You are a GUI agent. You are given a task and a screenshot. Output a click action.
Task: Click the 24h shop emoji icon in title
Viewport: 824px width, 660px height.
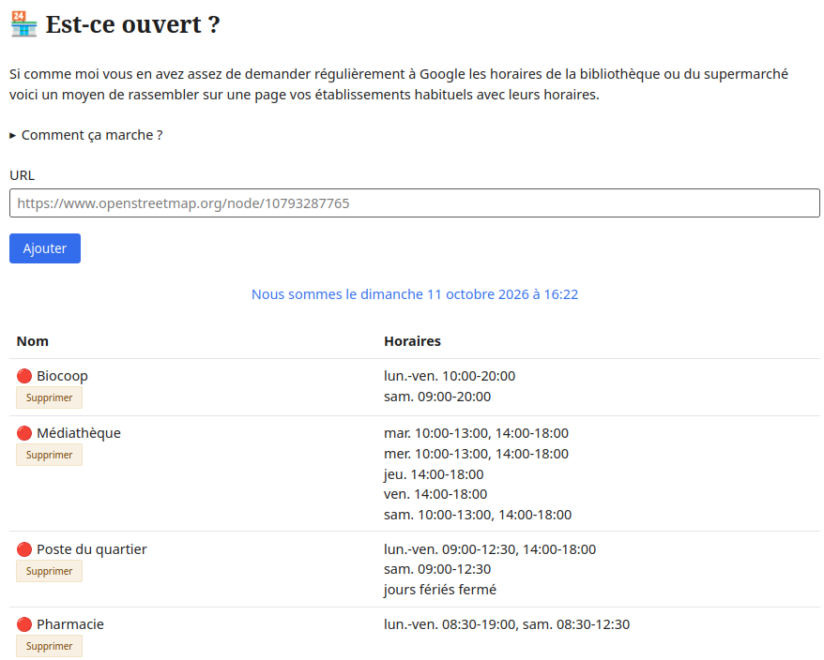[24, 24]
